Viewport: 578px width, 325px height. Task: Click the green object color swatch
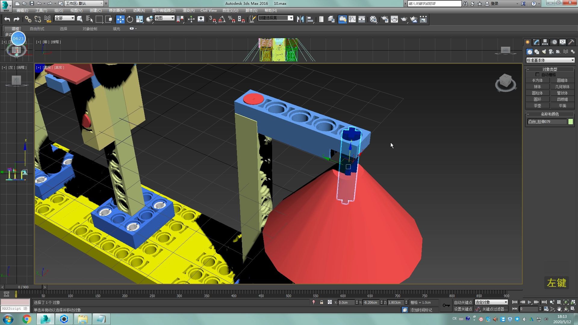[x=570, y=122]
